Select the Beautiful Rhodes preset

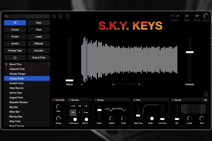(x=27, y=102)
